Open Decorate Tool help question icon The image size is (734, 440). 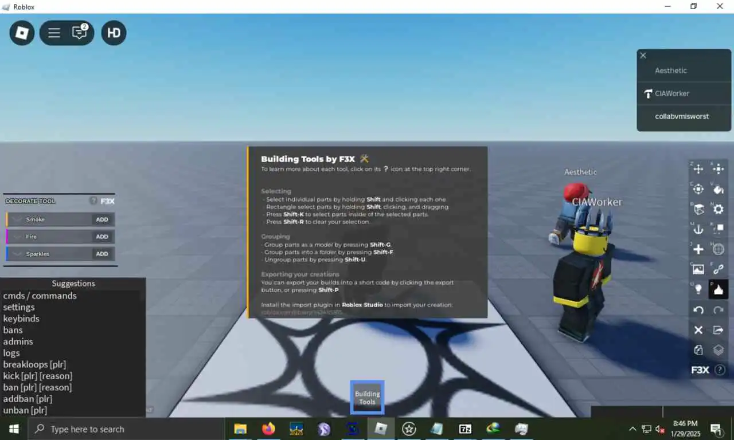93,201
